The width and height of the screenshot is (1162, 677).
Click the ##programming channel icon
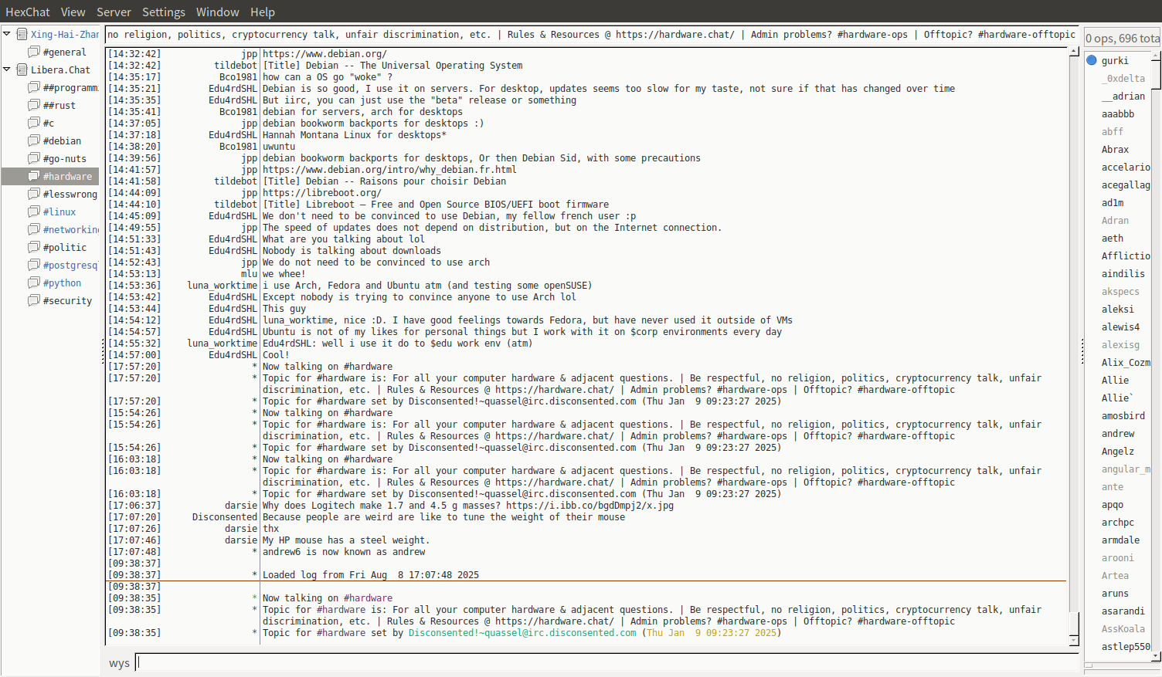pos(34,87)
